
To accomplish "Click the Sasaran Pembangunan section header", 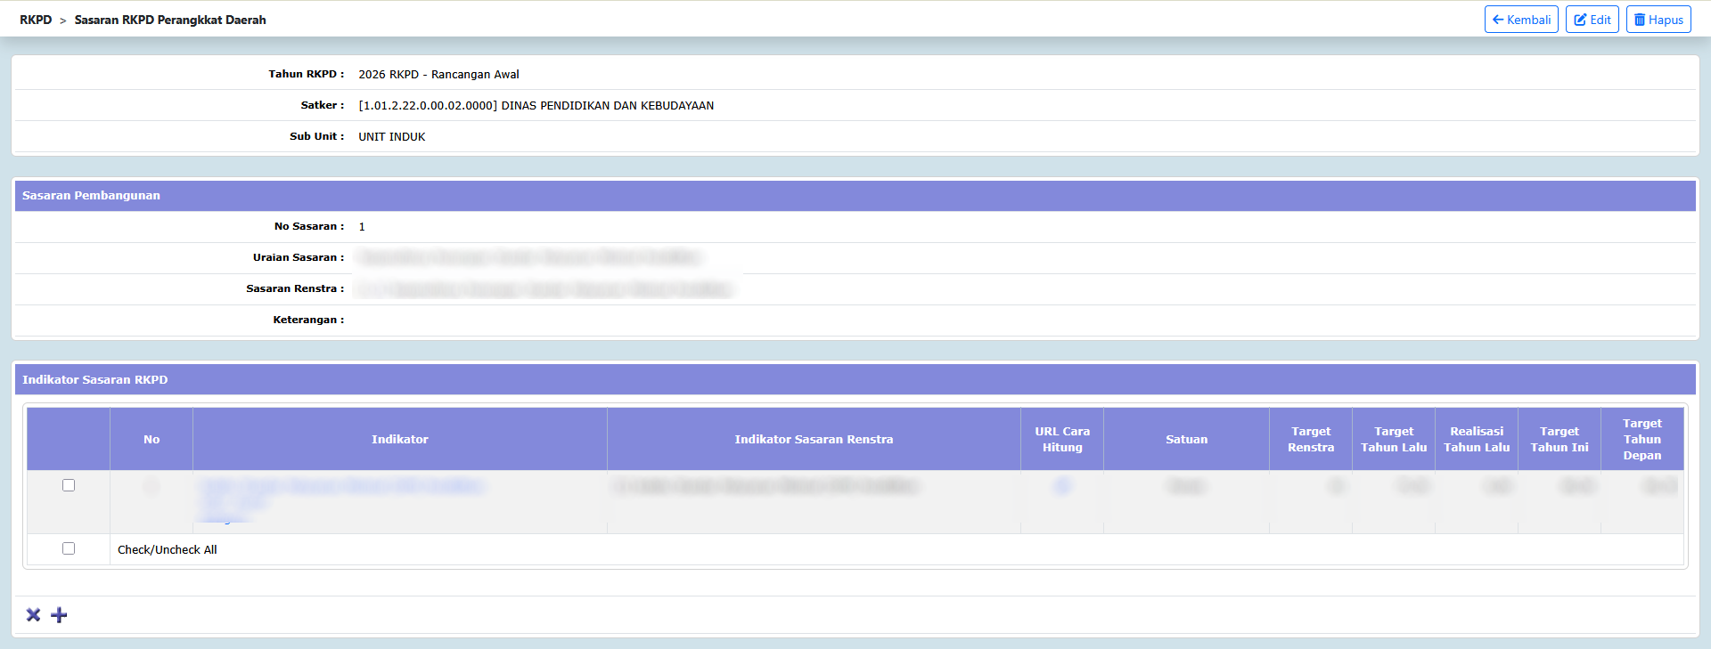I will click(x=91, y=196).
